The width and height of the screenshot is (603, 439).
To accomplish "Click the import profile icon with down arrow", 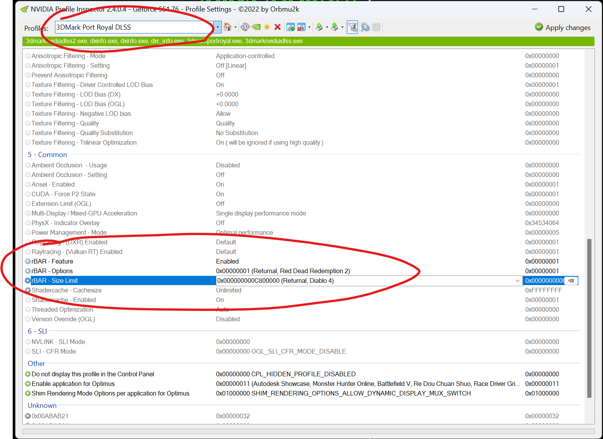I will [x=335, y=27].
